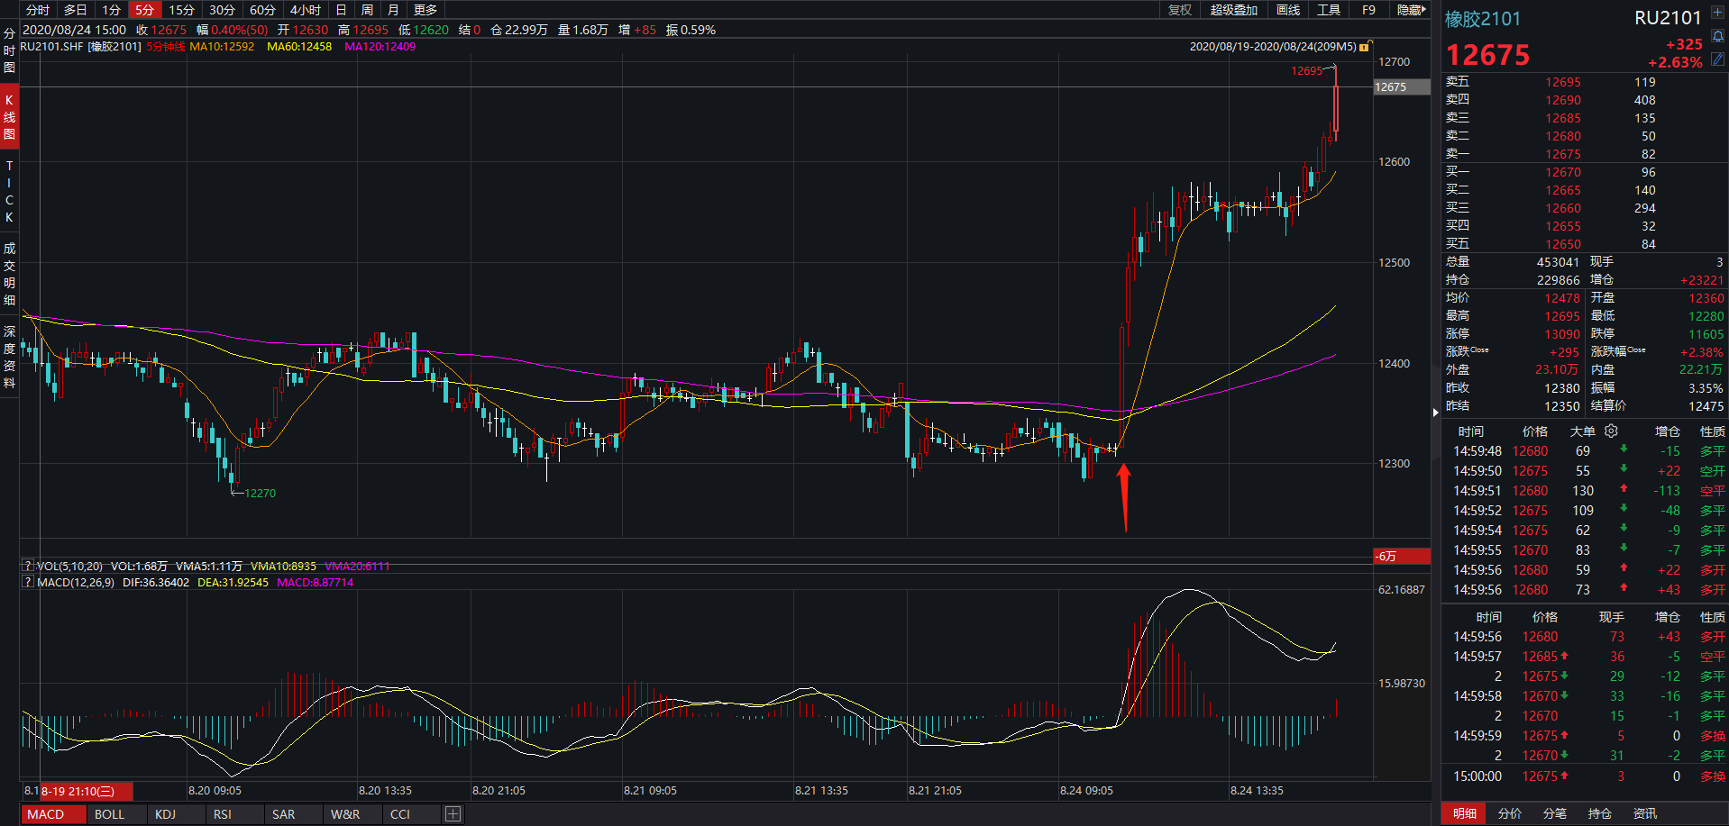Click MACD(12,26,9) indicator label
The width and height of the screenshot is (1729, 826).
[76, 583]
